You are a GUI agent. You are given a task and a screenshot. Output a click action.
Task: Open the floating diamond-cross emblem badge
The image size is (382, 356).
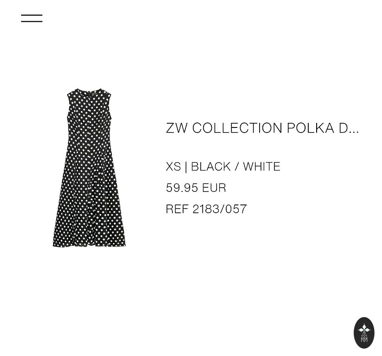[x=364, y=333]
